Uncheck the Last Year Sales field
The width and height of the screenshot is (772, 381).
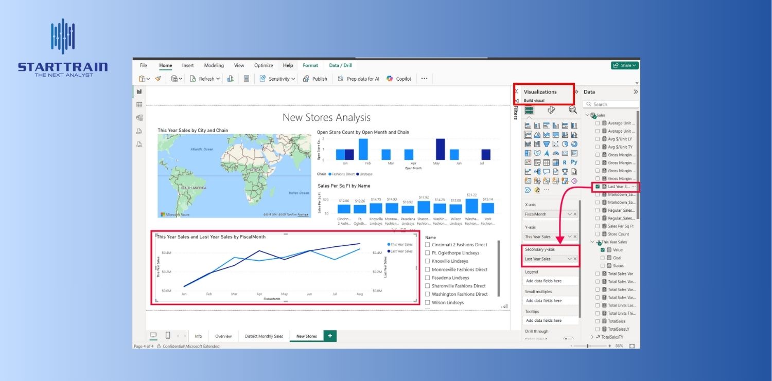[x=598, y=187]
